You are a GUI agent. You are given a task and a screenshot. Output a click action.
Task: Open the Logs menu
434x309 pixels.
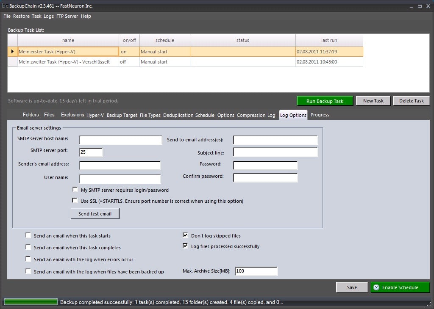tap(49, 16)
